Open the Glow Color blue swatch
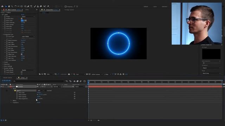225x126 pixels. coord(22,21)
